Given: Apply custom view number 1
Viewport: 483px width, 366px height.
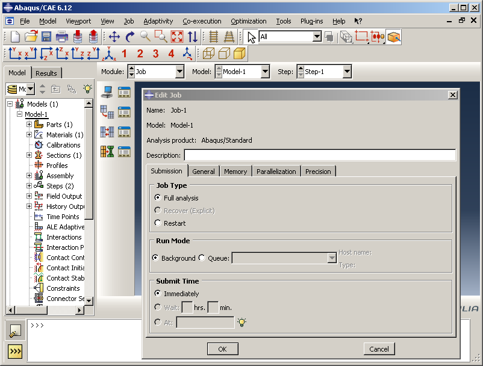Looking at the screenshot, I should [124, 54].
